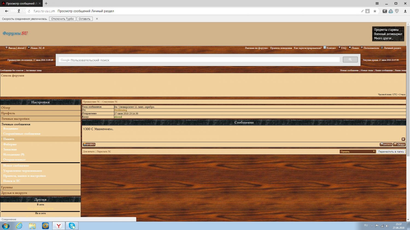Open the browser downloads arrow icon
Screen dimensions: 410x230
(x=405, y=11)
